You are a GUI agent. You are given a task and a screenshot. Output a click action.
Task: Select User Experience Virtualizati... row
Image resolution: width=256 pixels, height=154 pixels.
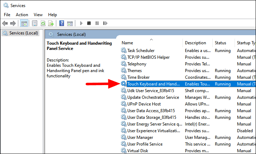click(188, 131)
